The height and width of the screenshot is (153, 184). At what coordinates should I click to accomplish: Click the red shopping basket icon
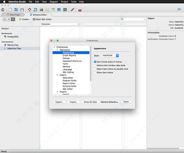80,10
